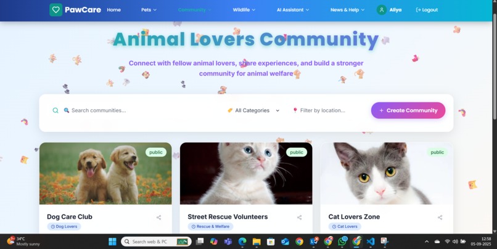Open the Dog Care Club title

point(70,217)
